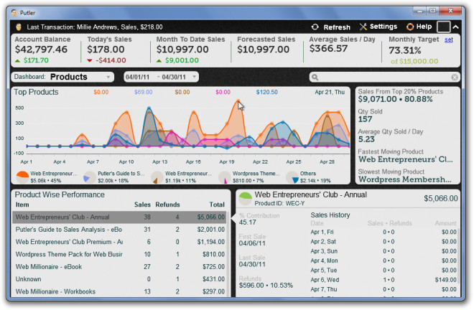The width and height of the screenshot is (474, 310).
Task: Click the Refresh circular arrows icon
Action: (x=315, y=27)
